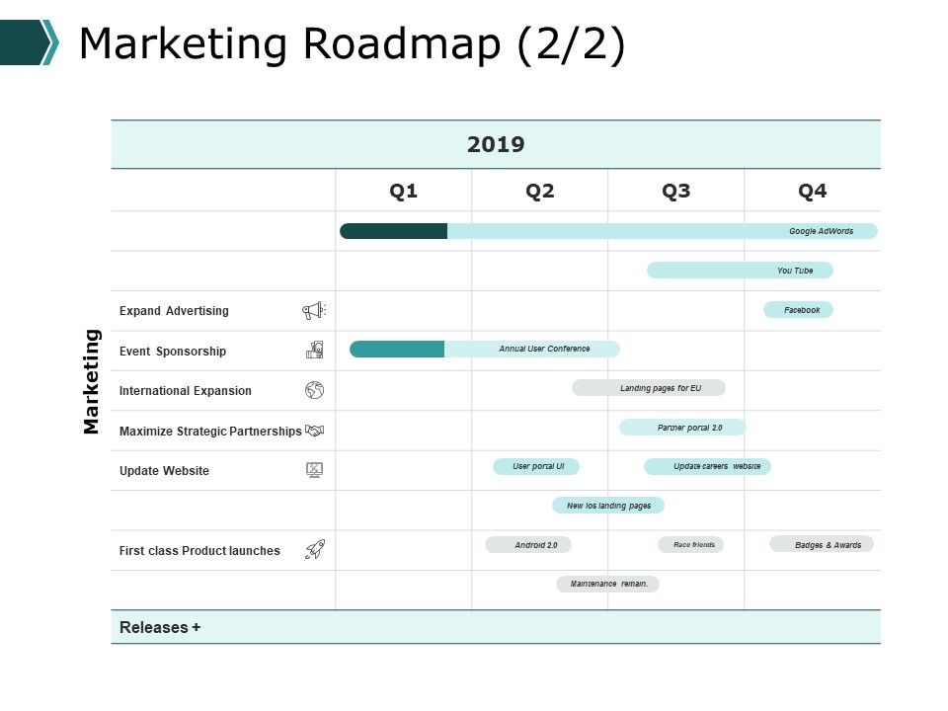The image size is (948, 711).
Task: Click the megaphone icon beside Expand Advertising
Action: pos(314,311)
